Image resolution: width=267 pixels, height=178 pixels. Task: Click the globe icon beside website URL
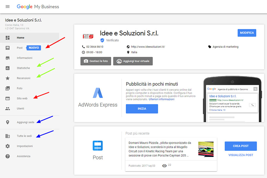click(128, 47)
